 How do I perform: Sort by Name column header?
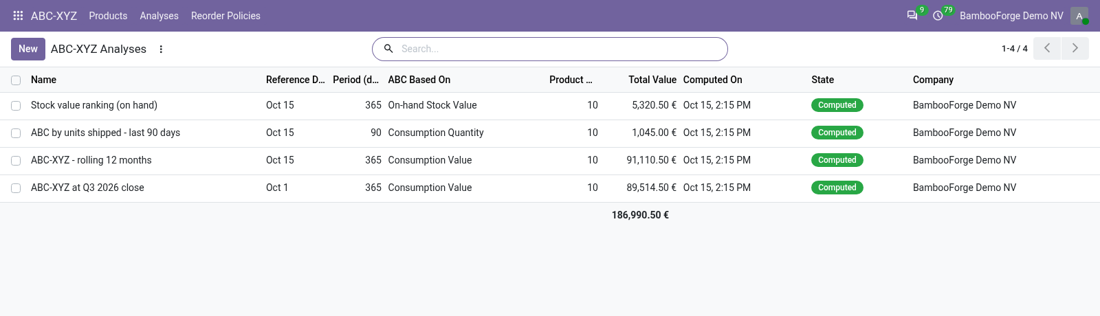coord(43,80)
